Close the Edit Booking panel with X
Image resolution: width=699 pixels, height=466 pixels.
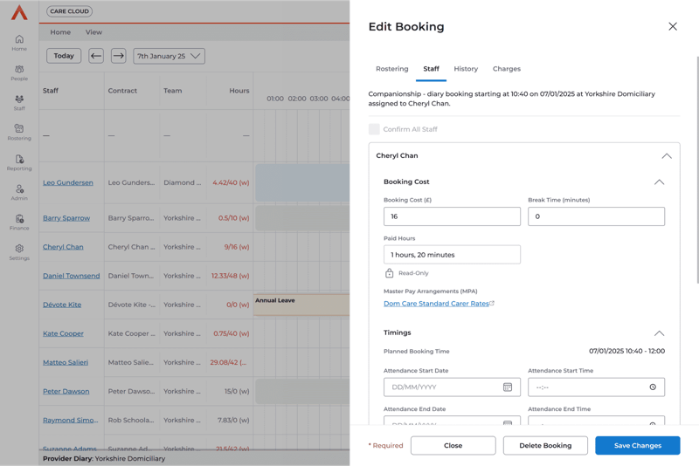(673, 27)
